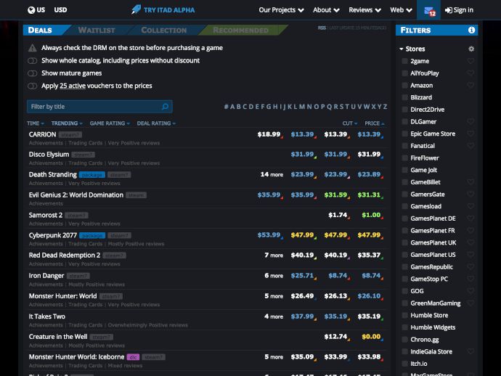Click the package tag on Death Stranding
This screenshot has width=501, height=376.
[x=92, y=175]
